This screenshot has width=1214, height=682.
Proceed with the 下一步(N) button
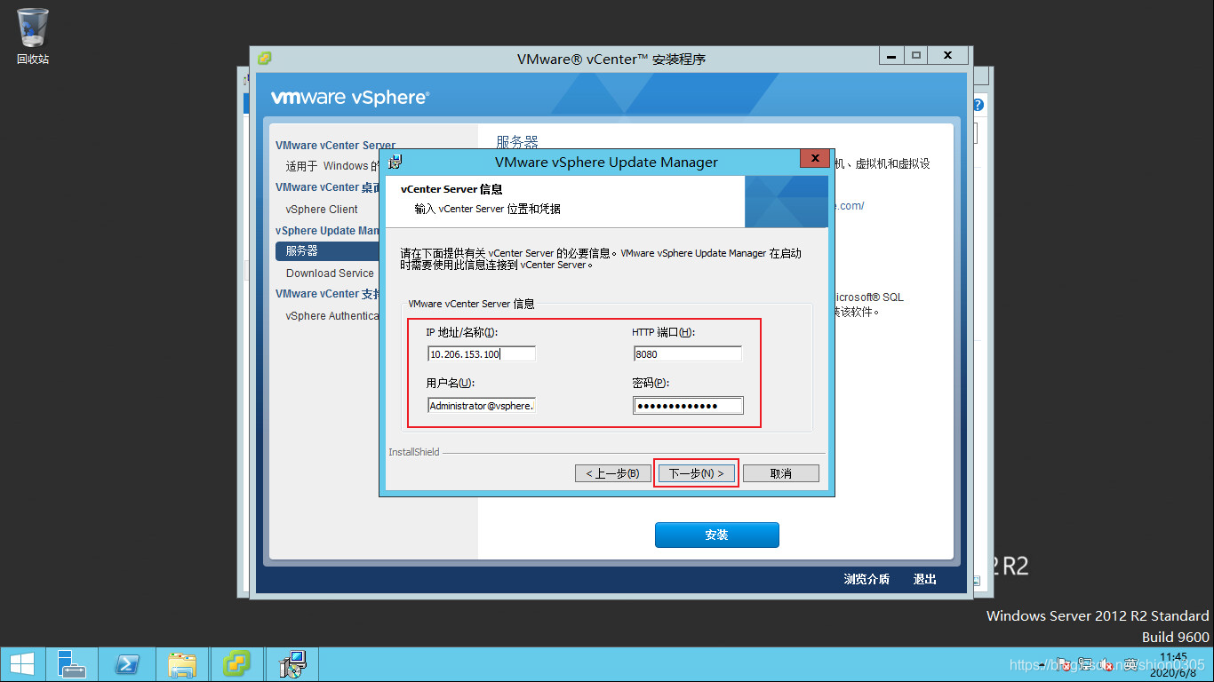[696, 473]
